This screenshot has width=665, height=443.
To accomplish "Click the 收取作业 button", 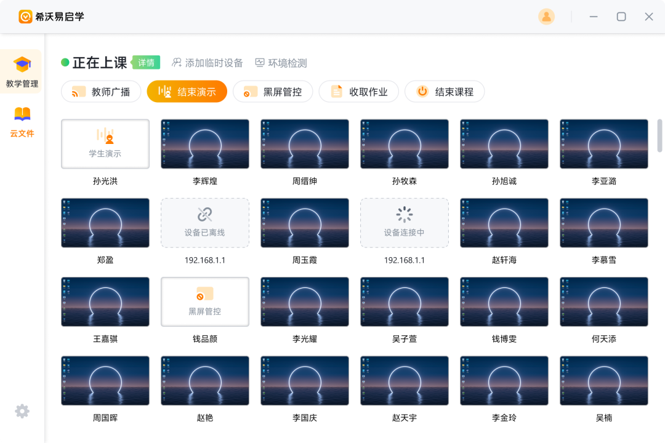I will [x=359, y=92].
